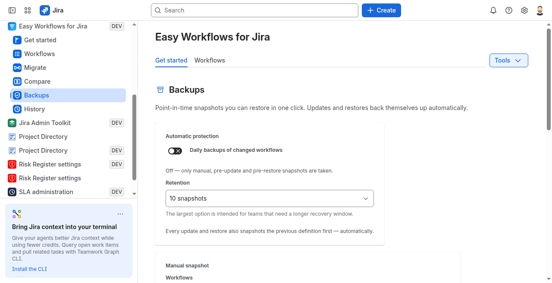
Task: Open Get started in the sidebar
Action: pos(68,40)
